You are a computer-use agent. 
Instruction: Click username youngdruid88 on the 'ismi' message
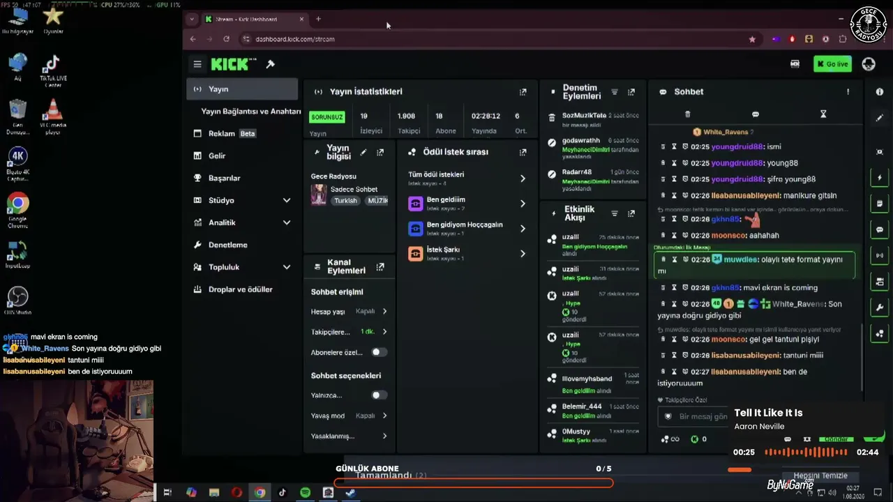tap(737, 146)
